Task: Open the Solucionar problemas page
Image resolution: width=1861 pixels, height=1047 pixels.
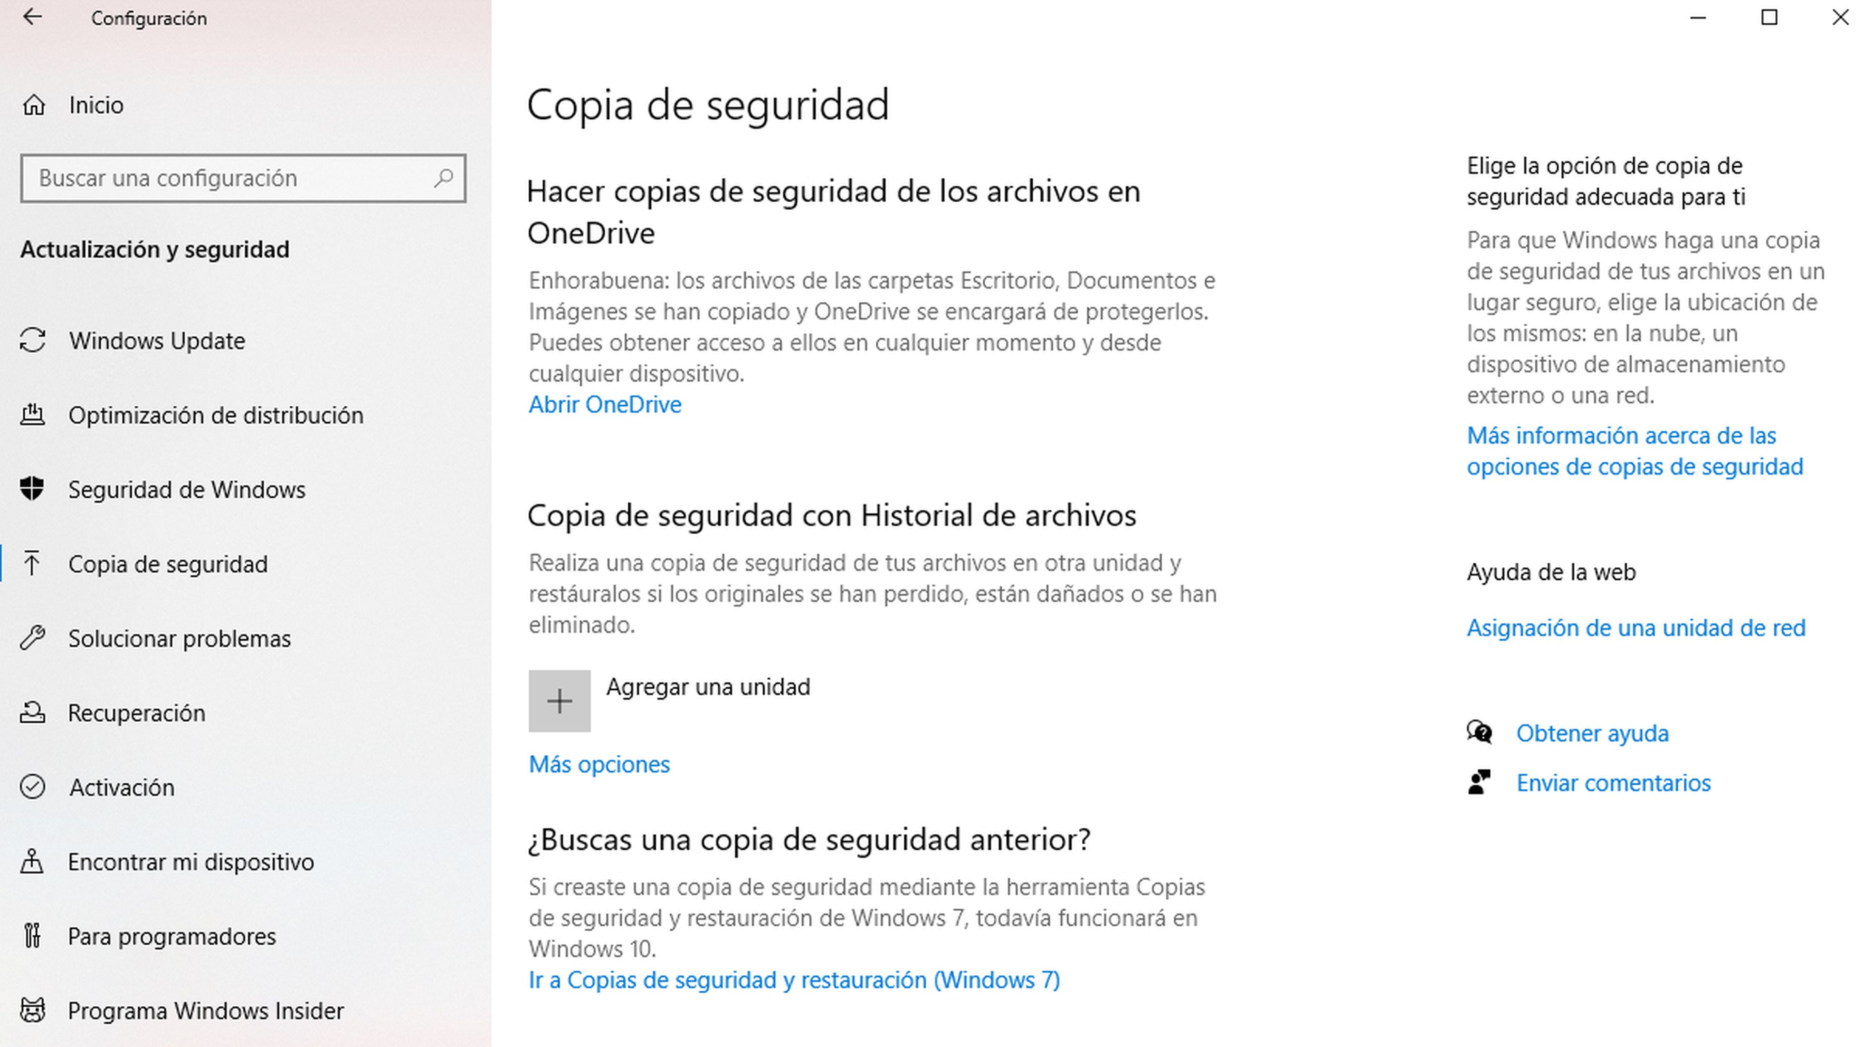Action: click(x=179, y=638)
